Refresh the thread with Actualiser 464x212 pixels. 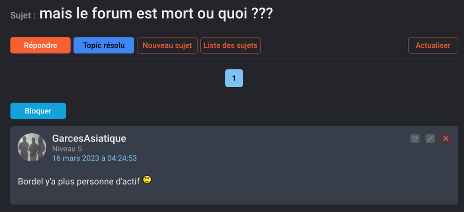(433, 45)
